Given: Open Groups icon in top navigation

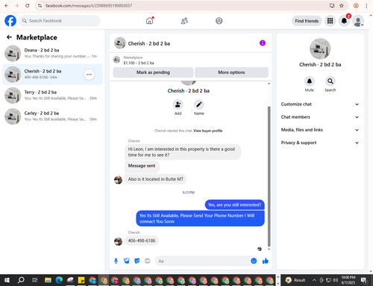Looking at the screenshot, I should pos(219,21).
